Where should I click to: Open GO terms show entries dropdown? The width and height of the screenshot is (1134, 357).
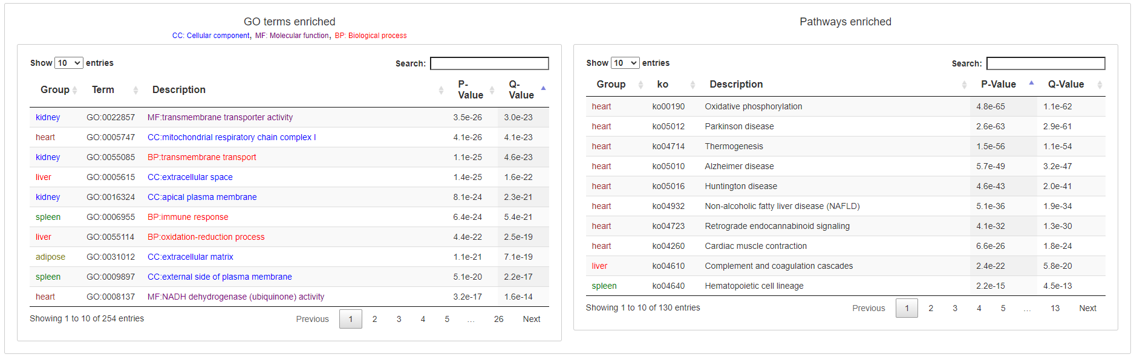pyautogui.click(x=69, y=63)
